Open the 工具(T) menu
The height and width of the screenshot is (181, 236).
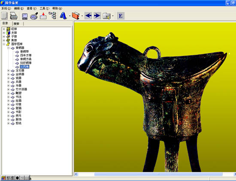pyautogui.click(x=44, y=9)
